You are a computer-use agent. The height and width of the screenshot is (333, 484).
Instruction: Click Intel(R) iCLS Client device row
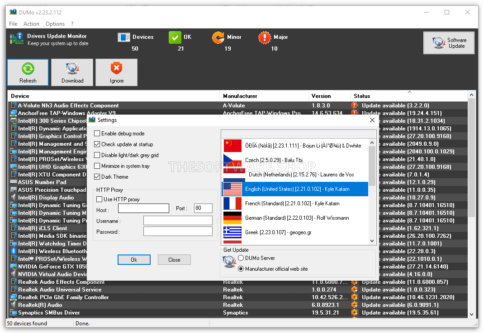48,228
